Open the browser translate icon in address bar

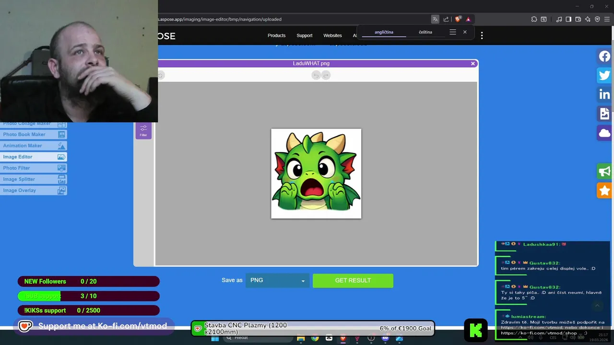click(x=435, y=19)
